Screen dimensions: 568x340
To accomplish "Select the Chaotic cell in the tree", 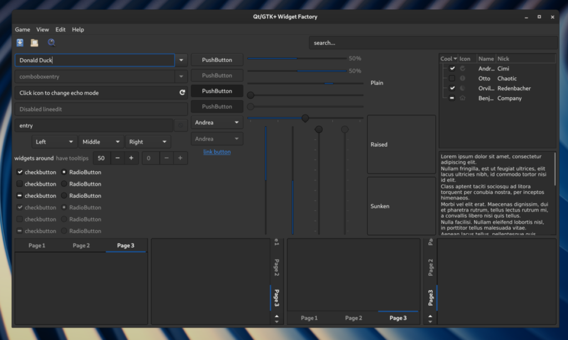I will click(x=507, y=79).
